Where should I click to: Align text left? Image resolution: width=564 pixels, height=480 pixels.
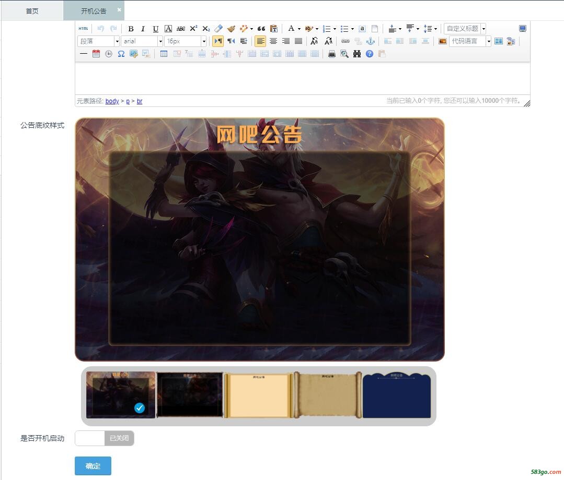pos(260,41)
